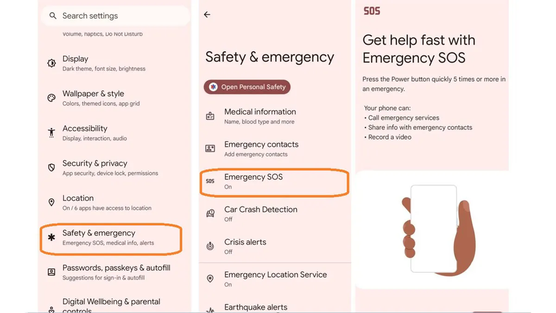Open the Emergency SOS setting
Viewport: 556px width, 313px height.
[275, 181]
